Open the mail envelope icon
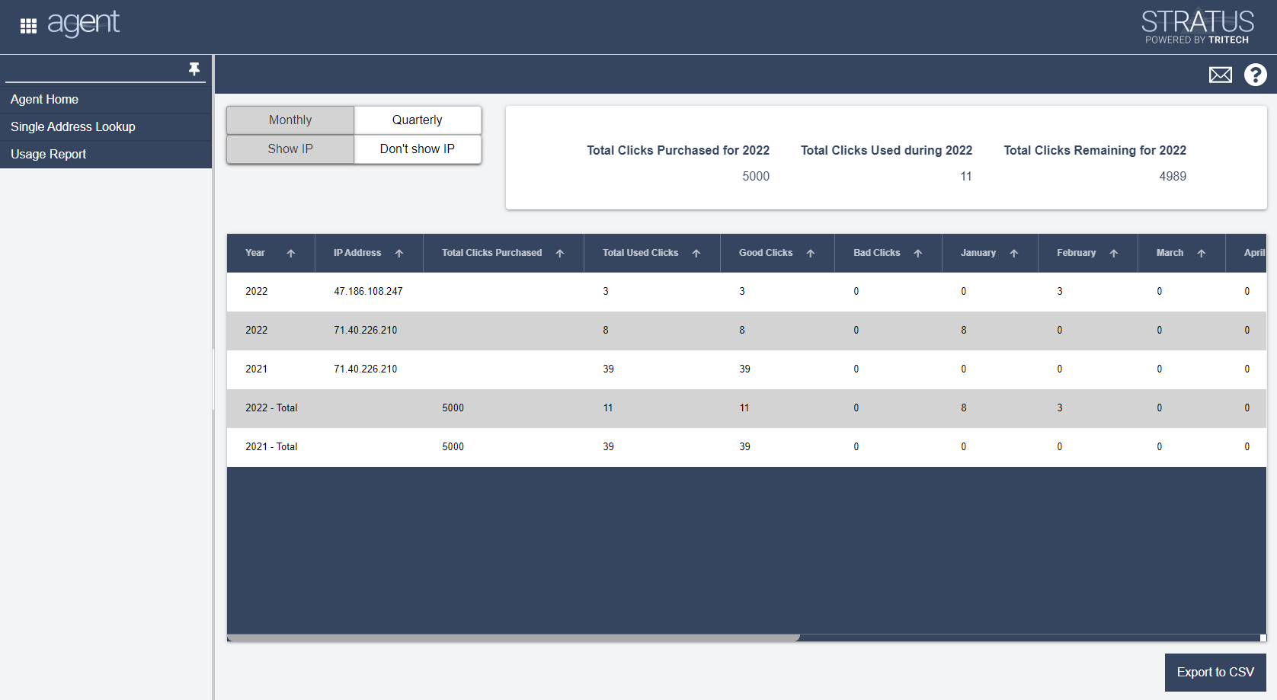This screenshot has height=700, width=1277. (x=1220, y=75)
